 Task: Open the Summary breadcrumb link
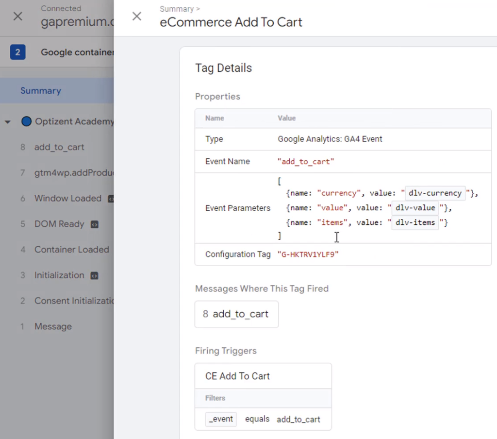coord(176,8)
